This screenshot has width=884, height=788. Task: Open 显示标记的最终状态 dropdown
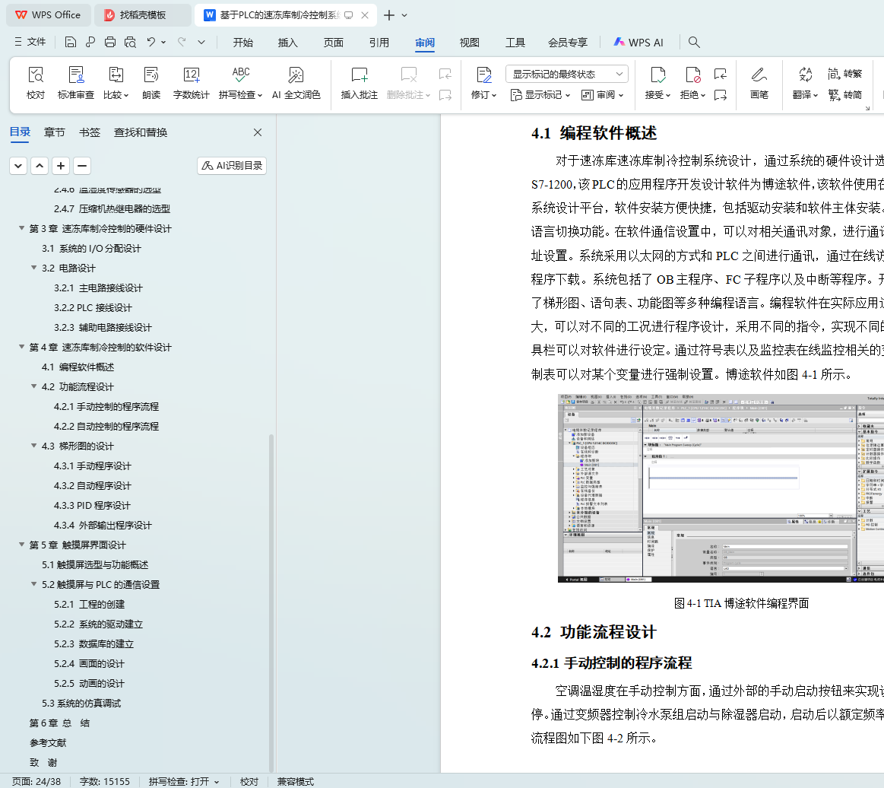click(566, 74)
